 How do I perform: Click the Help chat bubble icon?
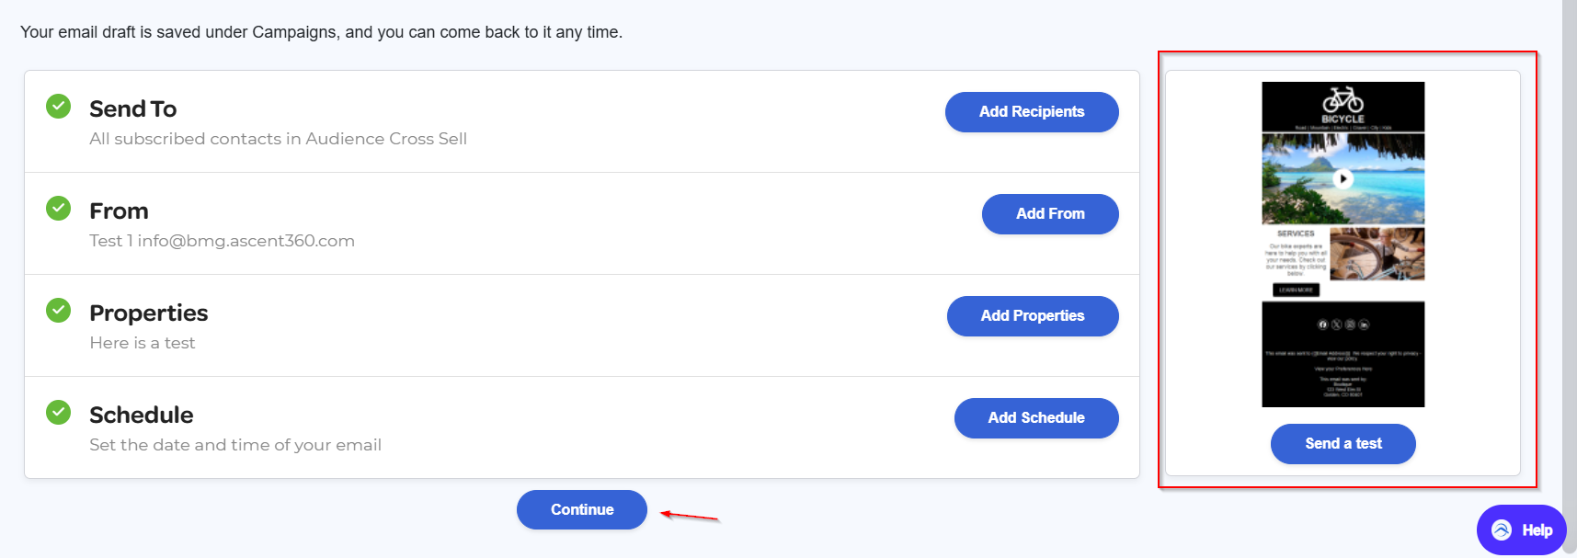pos(1502,530)
